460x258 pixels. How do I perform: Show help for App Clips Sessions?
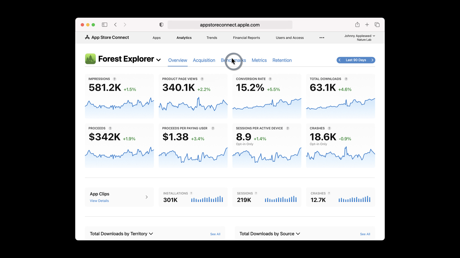tap(256, 193)
